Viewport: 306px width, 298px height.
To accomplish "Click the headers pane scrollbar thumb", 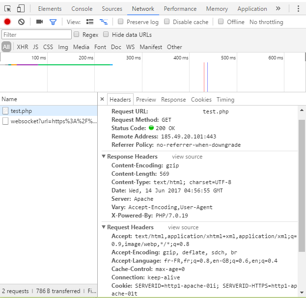I will tap(302, 186).
